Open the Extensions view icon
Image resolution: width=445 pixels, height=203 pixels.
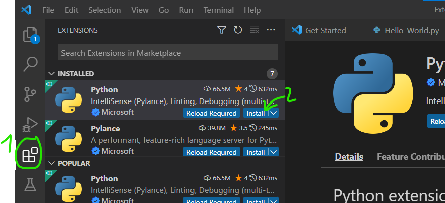(30, 155)
